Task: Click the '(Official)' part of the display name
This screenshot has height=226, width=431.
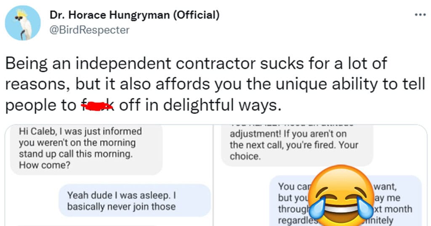Action: tap(196, 15)
